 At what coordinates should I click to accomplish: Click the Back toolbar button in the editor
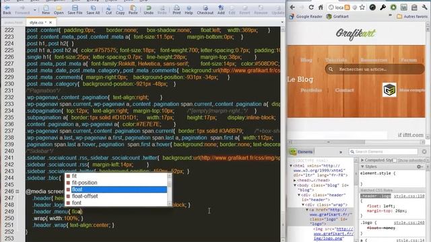click(7, 10)
